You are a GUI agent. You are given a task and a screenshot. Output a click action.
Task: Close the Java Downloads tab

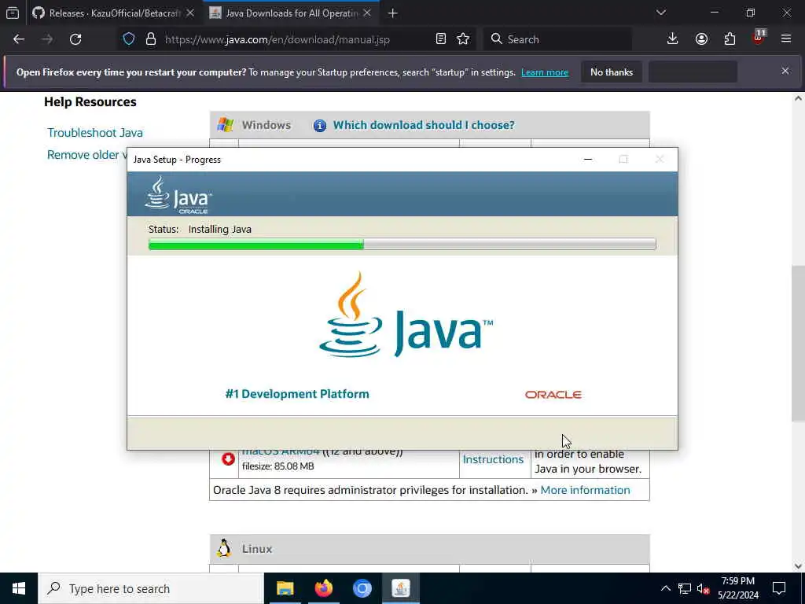(366, 13)
